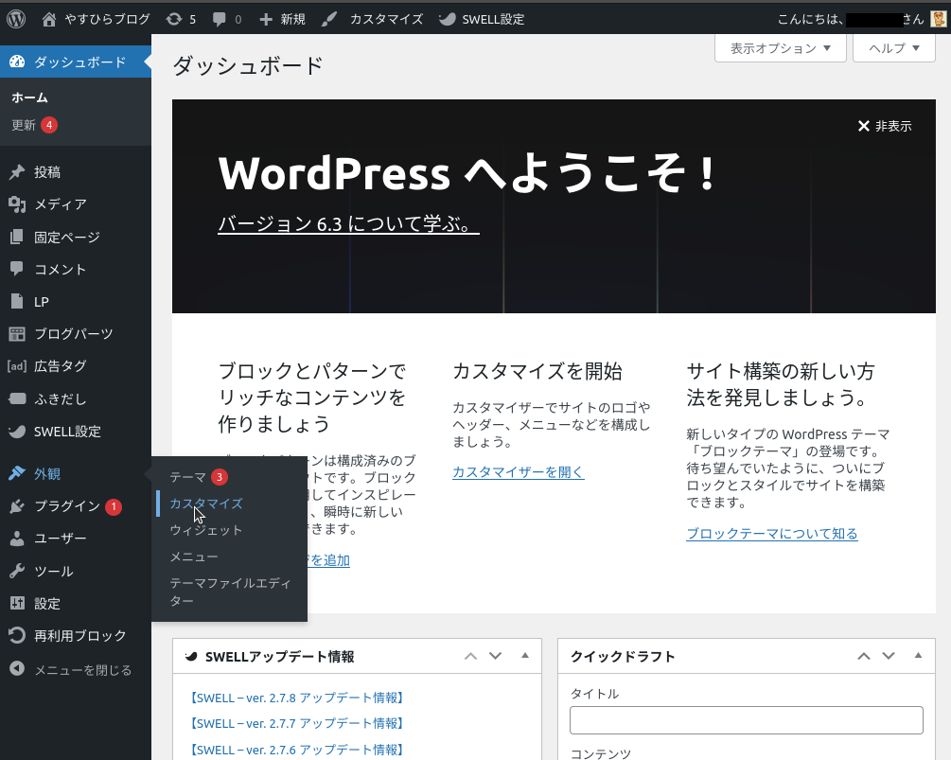Move SWELLアップデート情報 panel down
This screenshot has width=951, height=760.
[x=496, y=656]
